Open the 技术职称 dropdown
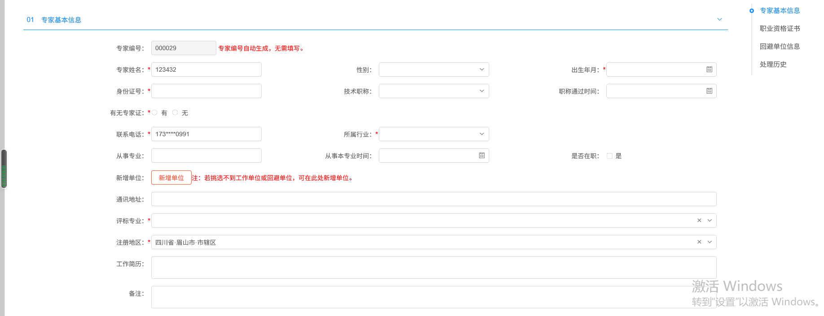Screen dimensions: 824x316 (x=434, y=91)
